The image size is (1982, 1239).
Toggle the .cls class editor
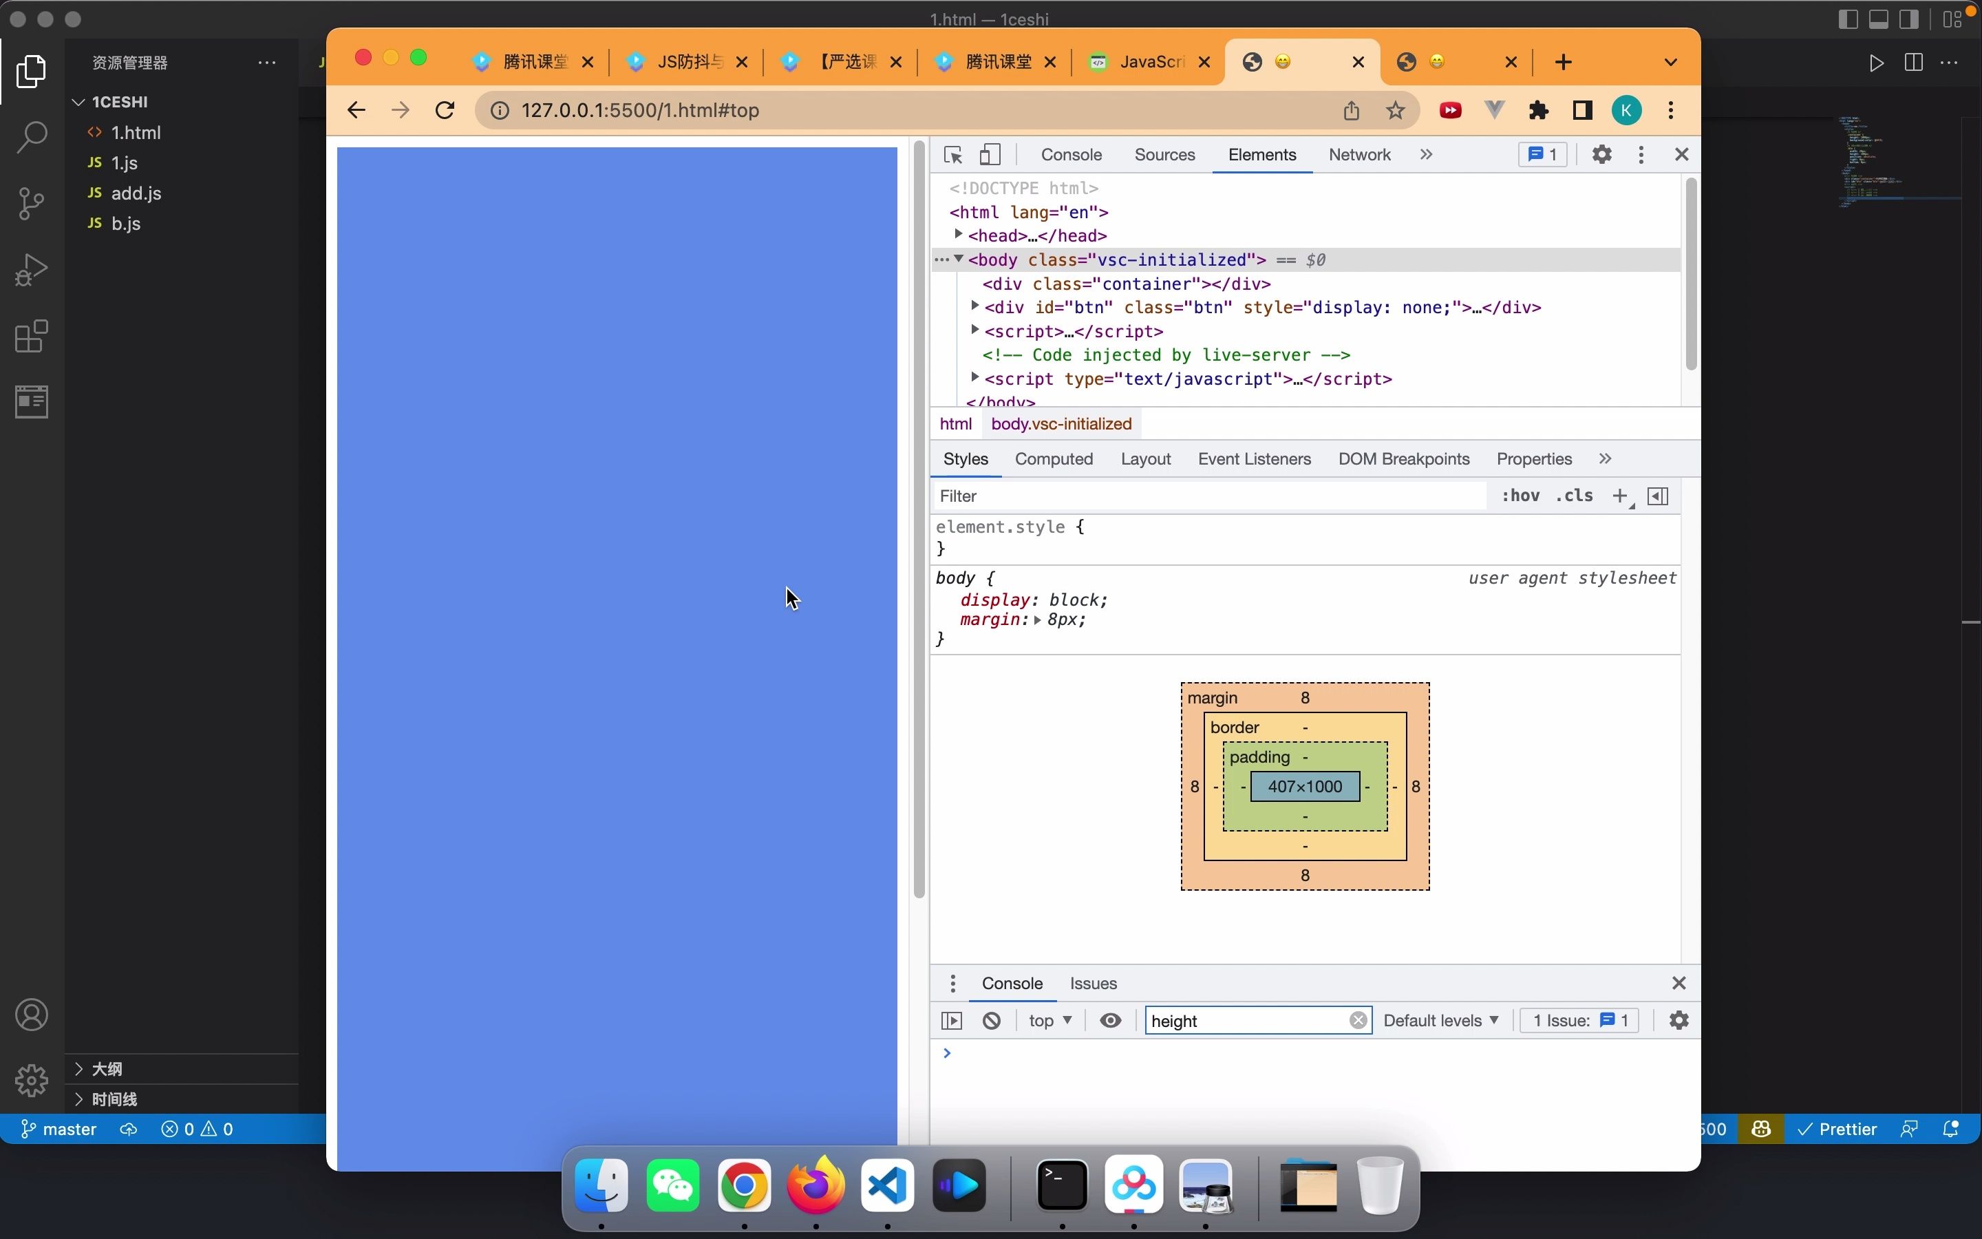pos(1574,496)
